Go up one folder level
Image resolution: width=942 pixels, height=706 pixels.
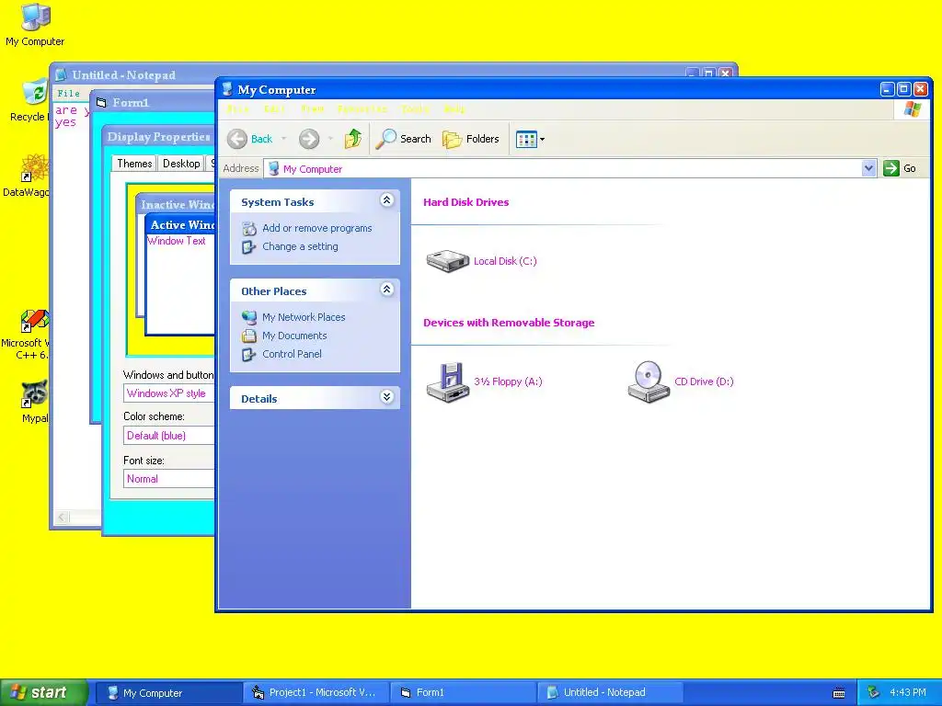(x=353, y=139)
